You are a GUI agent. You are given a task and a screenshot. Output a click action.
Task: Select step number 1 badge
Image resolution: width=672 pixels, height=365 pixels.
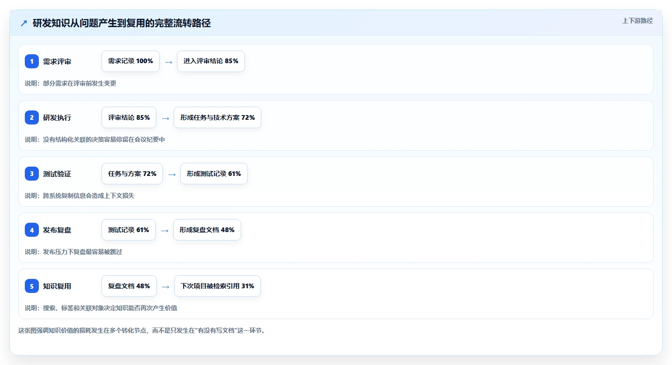(32, 61)
